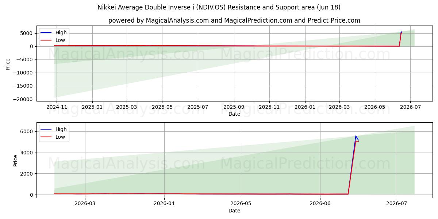Click the price spike peak in top chart
The height and width of the screenshot is (219, 438).
(x=401, y=32)
